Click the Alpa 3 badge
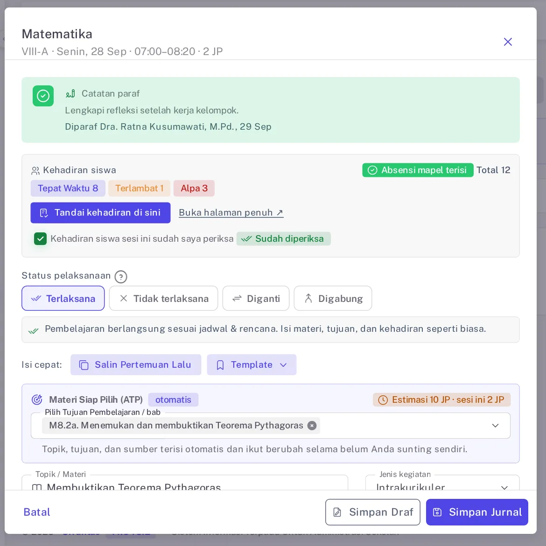Image resolution: width=546 pixels, height=546 pixels. pyautogui.click(x=194, y=189)
